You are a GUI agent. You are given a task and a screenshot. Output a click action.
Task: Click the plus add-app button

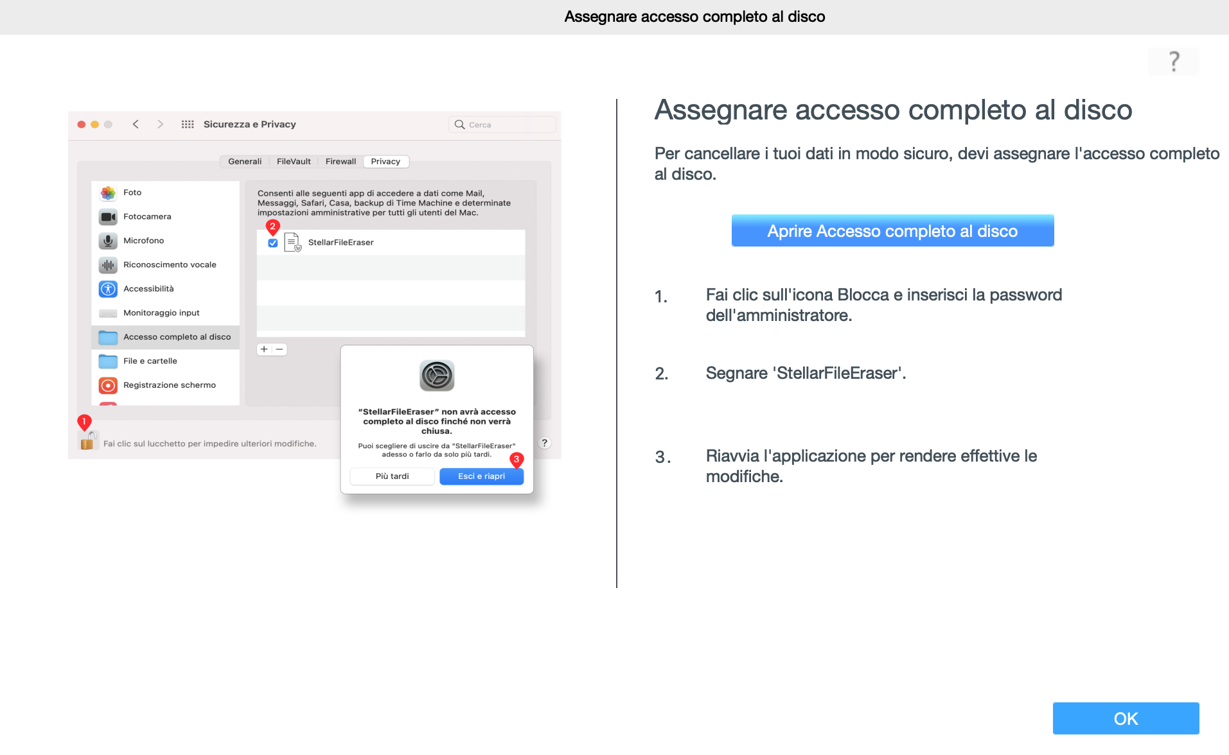[x=264, y=349]
